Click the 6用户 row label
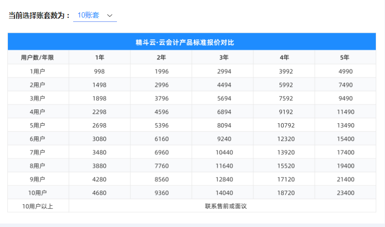 coord(38,139)
